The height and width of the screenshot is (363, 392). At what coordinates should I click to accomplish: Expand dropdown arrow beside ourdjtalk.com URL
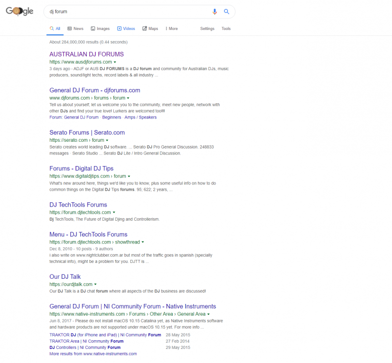(x=95, y=284)
